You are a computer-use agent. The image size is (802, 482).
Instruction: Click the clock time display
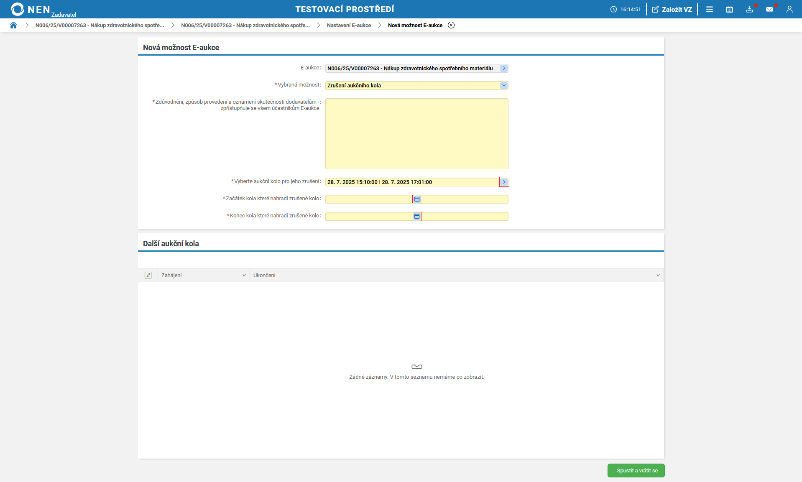(626, 9)
